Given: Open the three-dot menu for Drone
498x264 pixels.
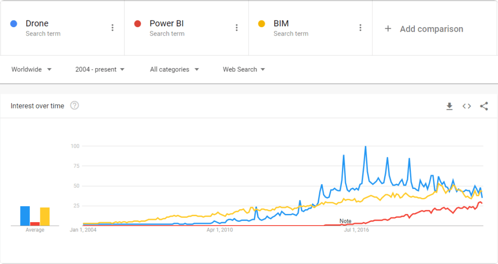Looking at the screenshot, I should (112, 28).
